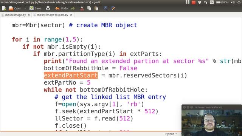Screen dimensions: 242x136
Task: Click '# get the linked list MBR entry' comment
Action: pyautogui.click(x=110, y=97)
